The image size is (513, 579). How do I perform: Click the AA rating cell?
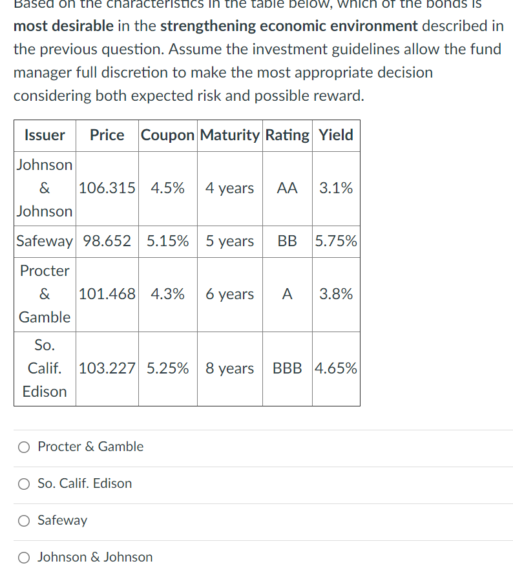point(288,188)
